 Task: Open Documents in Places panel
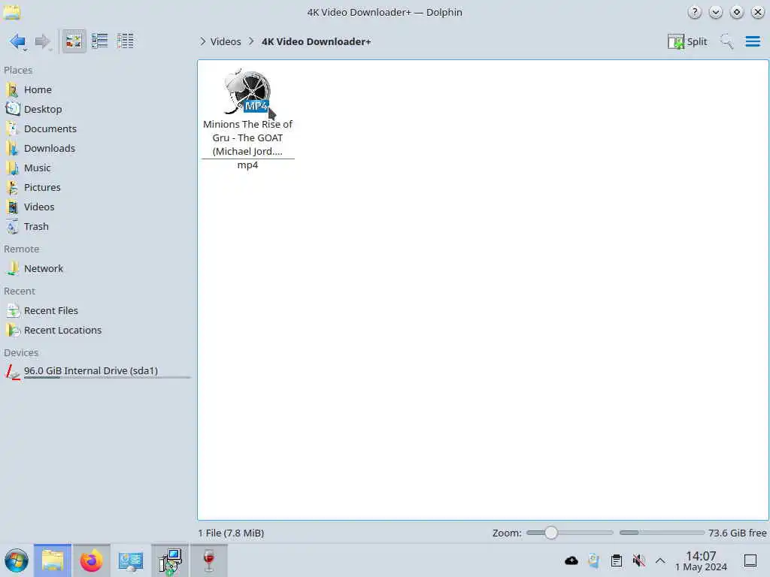click(50, 129)
